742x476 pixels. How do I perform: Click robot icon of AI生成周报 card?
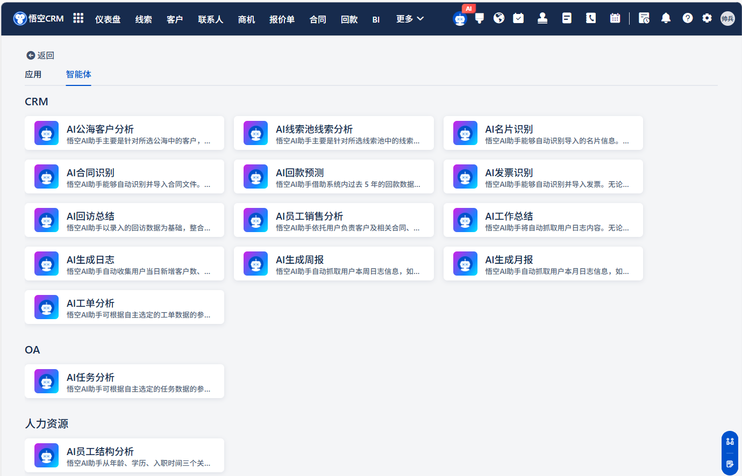(256, 264)
